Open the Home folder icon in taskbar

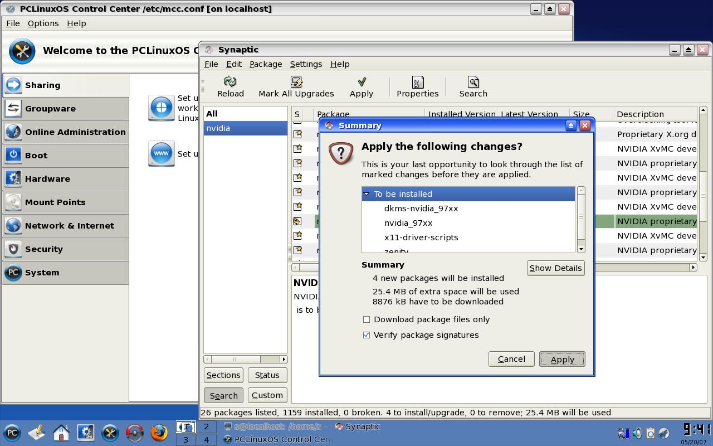click(61, 433)
